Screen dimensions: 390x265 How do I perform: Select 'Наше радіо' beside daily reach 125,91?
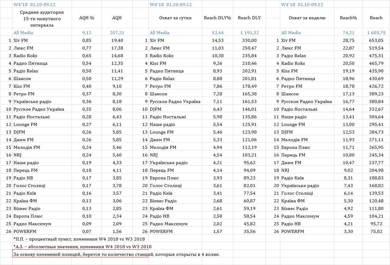coord(162,124)
